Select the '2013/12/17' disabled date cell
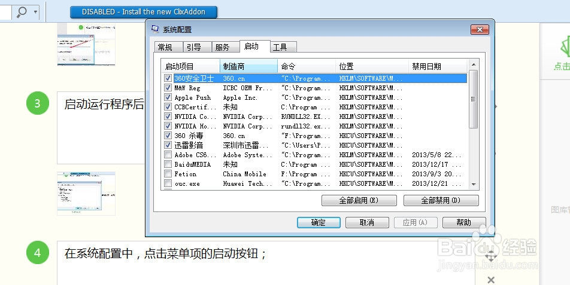570x285 pixels. coord(436,164)
